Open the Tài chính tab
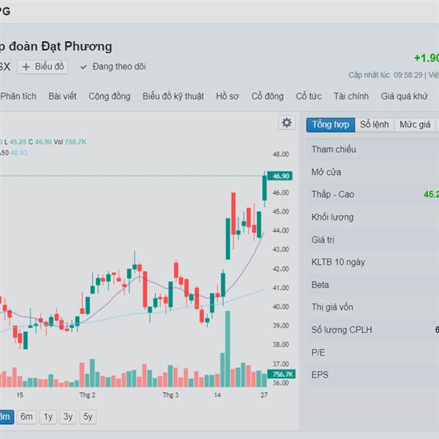 tap(351, 97)
